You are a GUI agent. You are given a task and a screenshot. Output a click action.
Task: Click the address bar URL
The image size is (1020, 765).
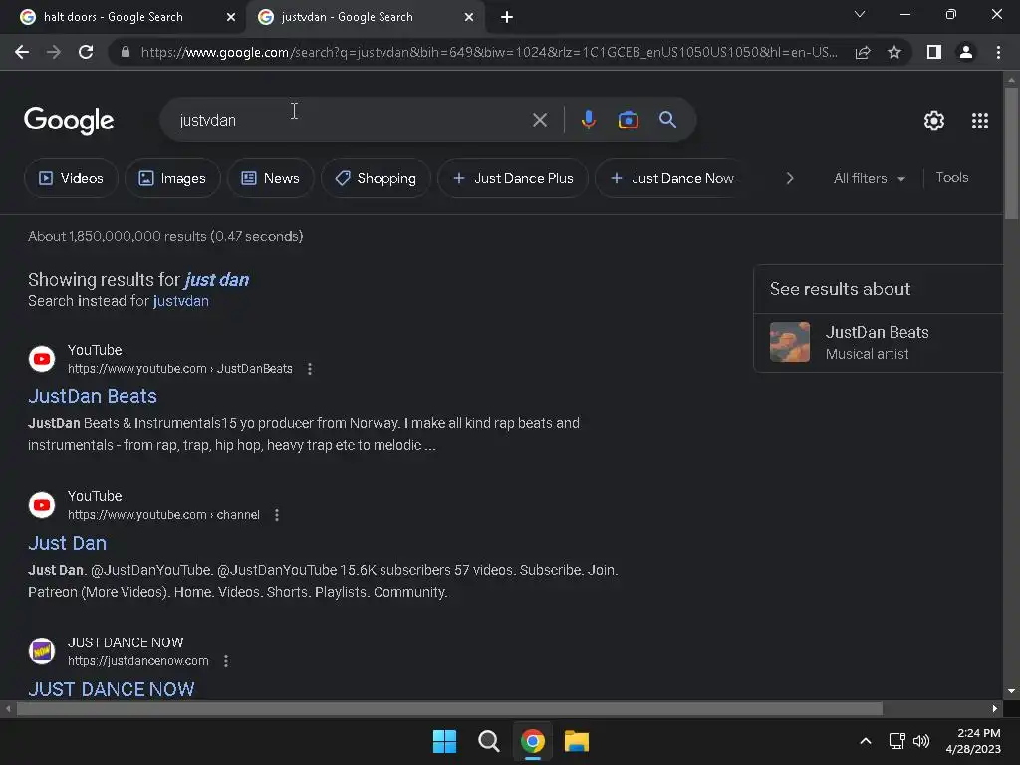tap(489, 52)
